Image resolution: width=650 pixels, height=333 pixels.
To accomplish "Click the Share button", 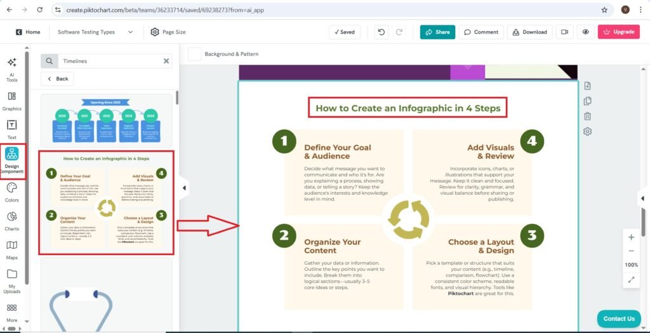I will coord(437,32).
